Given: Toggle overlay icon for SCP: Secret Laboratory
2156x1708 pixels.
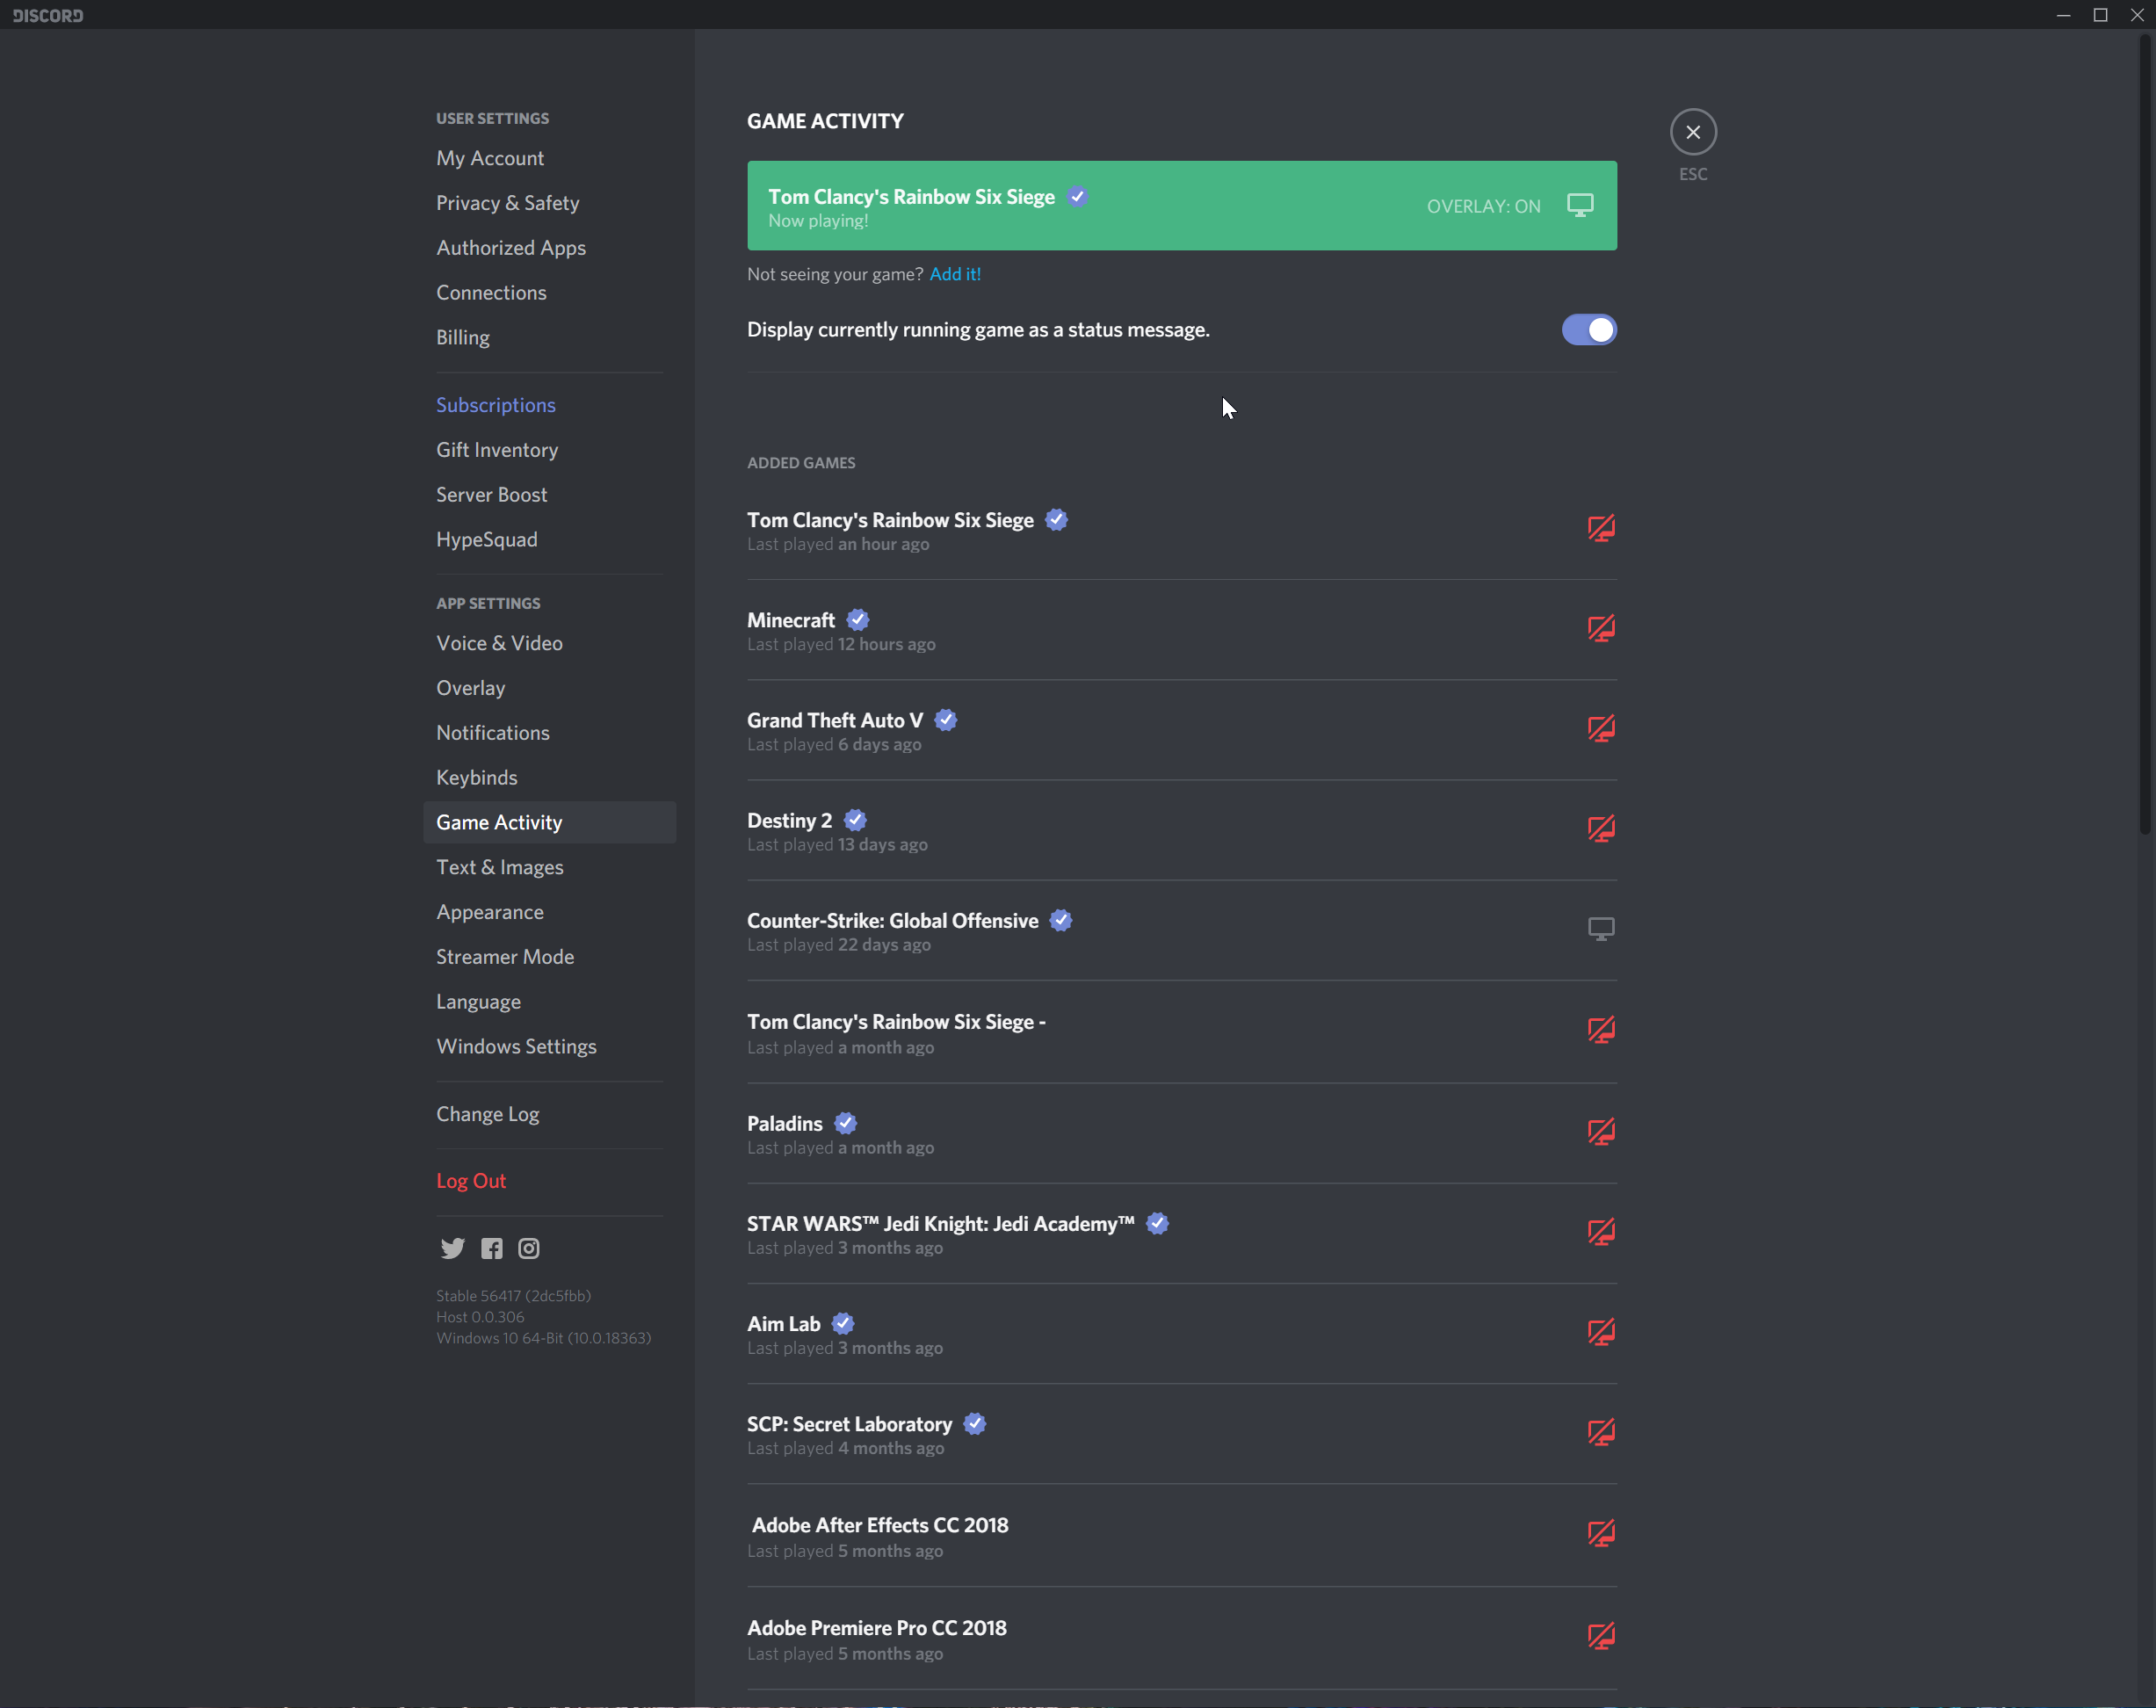Looking at the screenshot, I should pos(1600,1432).
